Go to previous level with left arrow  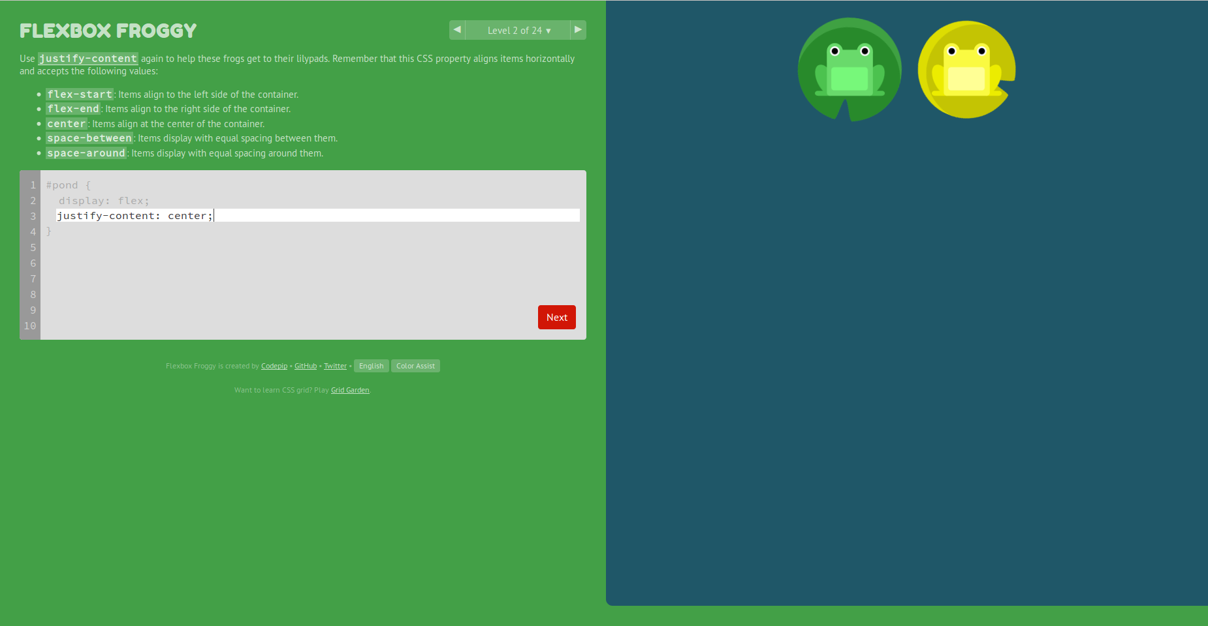point(457,30)
